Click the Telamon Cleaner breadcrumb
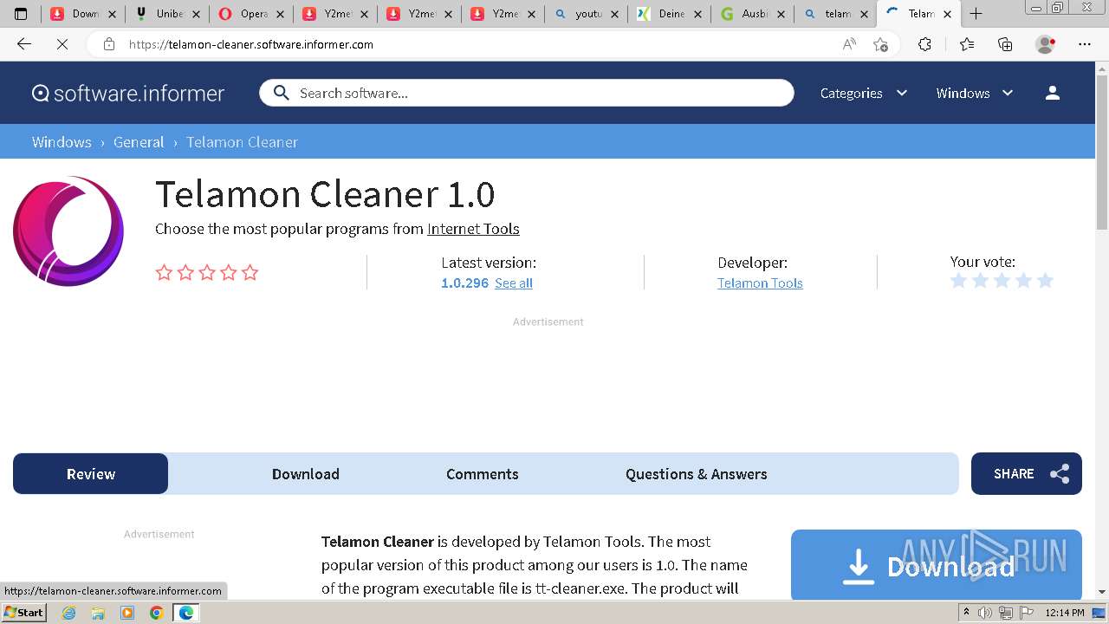This screenshot has width=1109, height=624. tap(242, 142)
